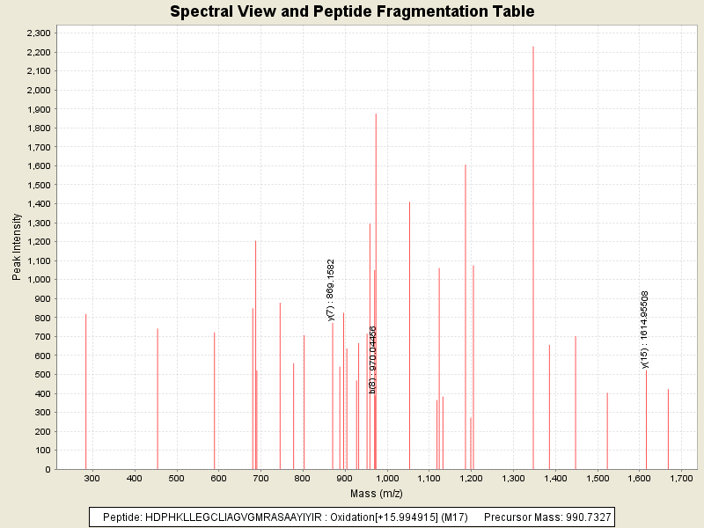This screenshot has width=704, height=528.
Task: Click the peak reaching 1,600 intensity near m/z 1,190
Action: tap(466, 317)
